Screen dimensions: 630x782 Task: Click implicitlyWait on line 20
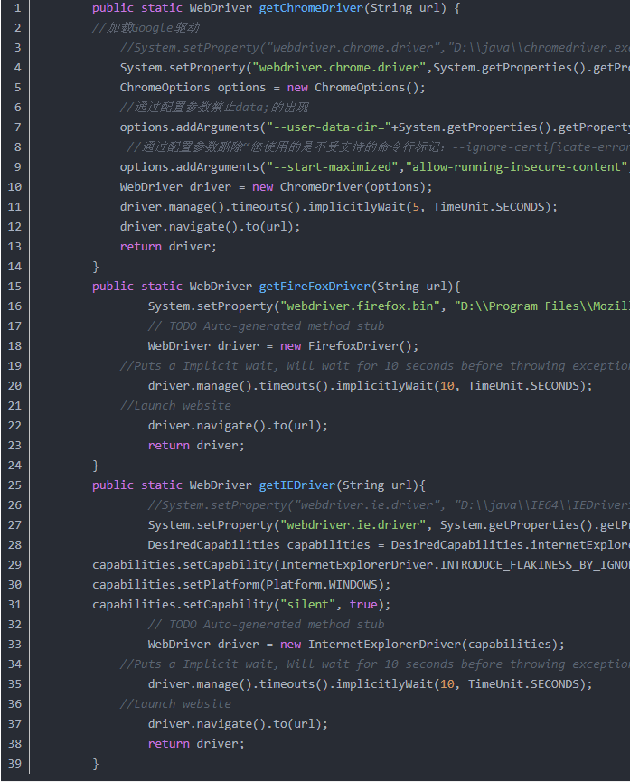384,385
